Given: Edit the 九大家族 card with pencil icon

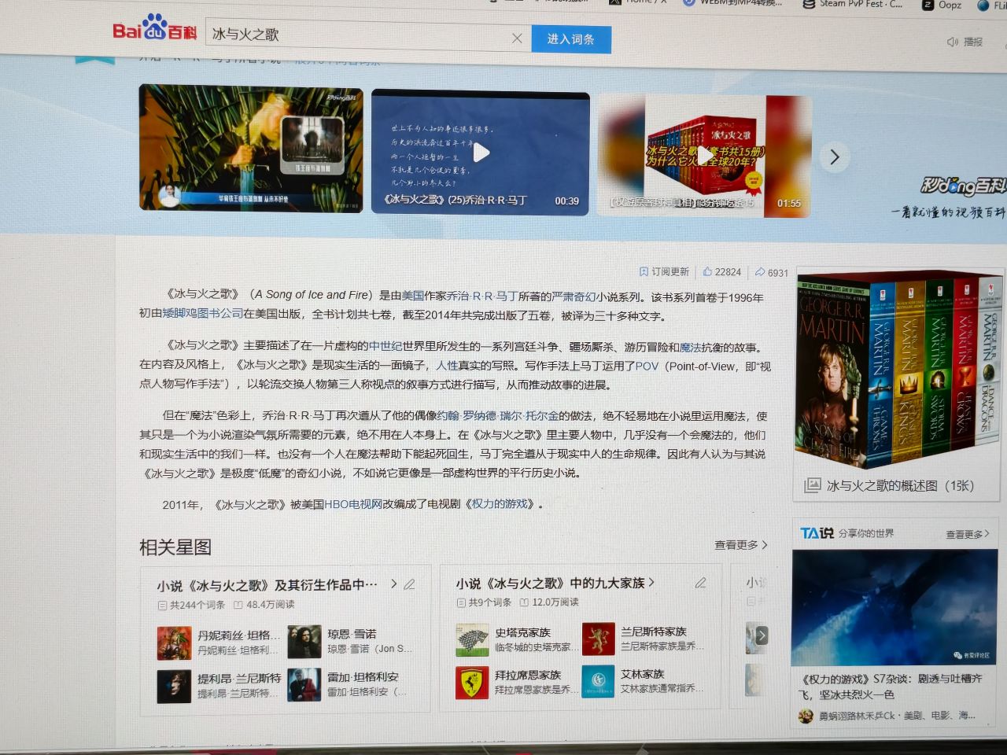Looking at the screenshot, I should click(700, 583).
